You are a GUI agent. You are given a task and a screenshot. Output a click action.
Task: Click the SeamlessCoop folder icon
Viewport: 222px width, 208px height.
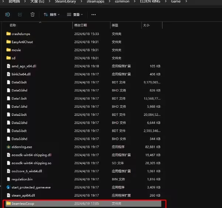pyautogui.click(x=8, y=204)
